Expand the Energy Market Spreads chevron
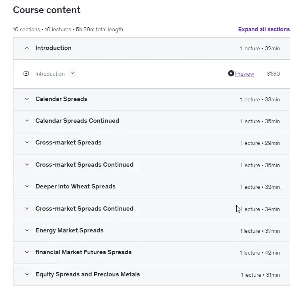 (27, 230)
